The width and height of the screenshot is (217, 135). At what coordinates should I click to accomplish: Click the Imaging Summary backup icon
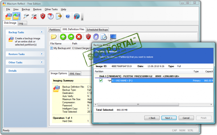[56, 89]
